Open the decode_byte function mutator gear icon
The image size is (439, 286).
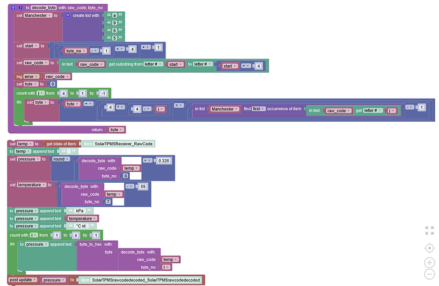tap(13, 8)
